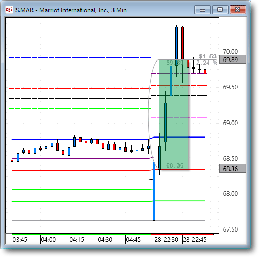Maximize the S.MAR chart window

tap(220, 10)
